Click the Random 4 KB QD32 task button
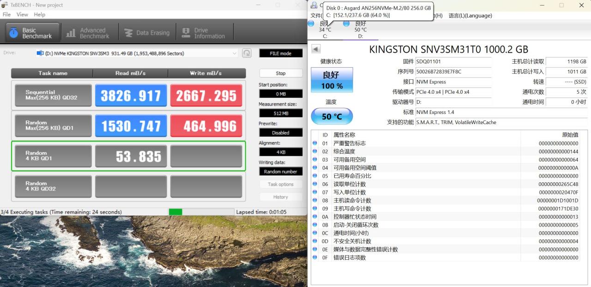Image resolution: width=591 pixels, height=287 pixels. tap(53, 186)
